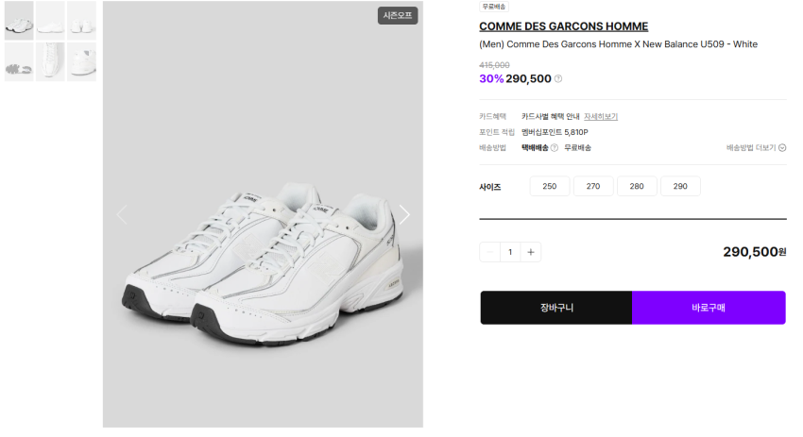Open the COMME DES GARCONS HOMME brand link

click(563, 26)
